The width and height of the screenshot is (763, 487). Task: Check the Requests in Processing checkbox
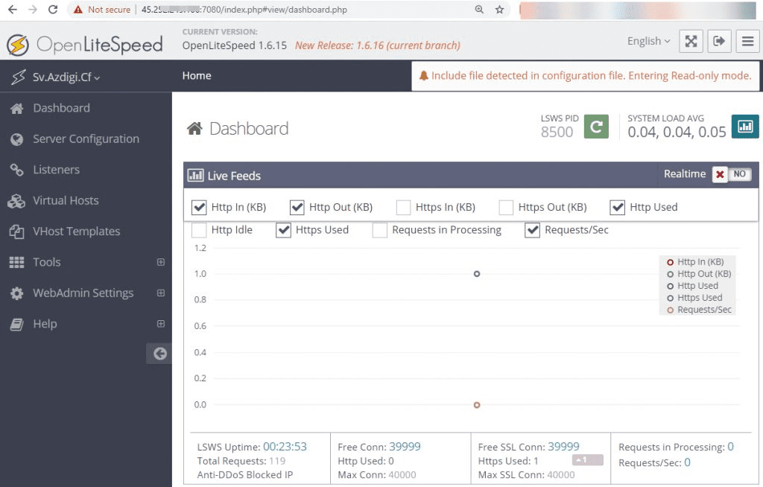(379, 230)
